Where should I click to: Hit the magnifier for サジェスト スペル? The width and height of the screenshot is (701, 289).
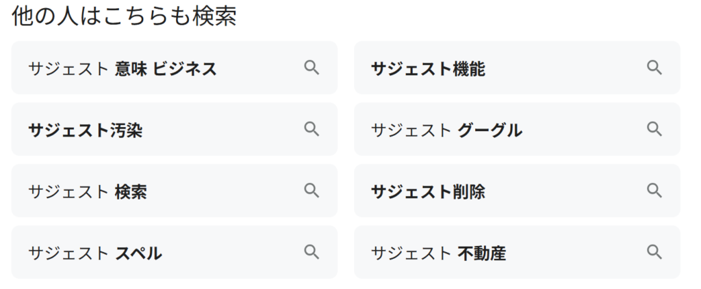tap(311, 252)
